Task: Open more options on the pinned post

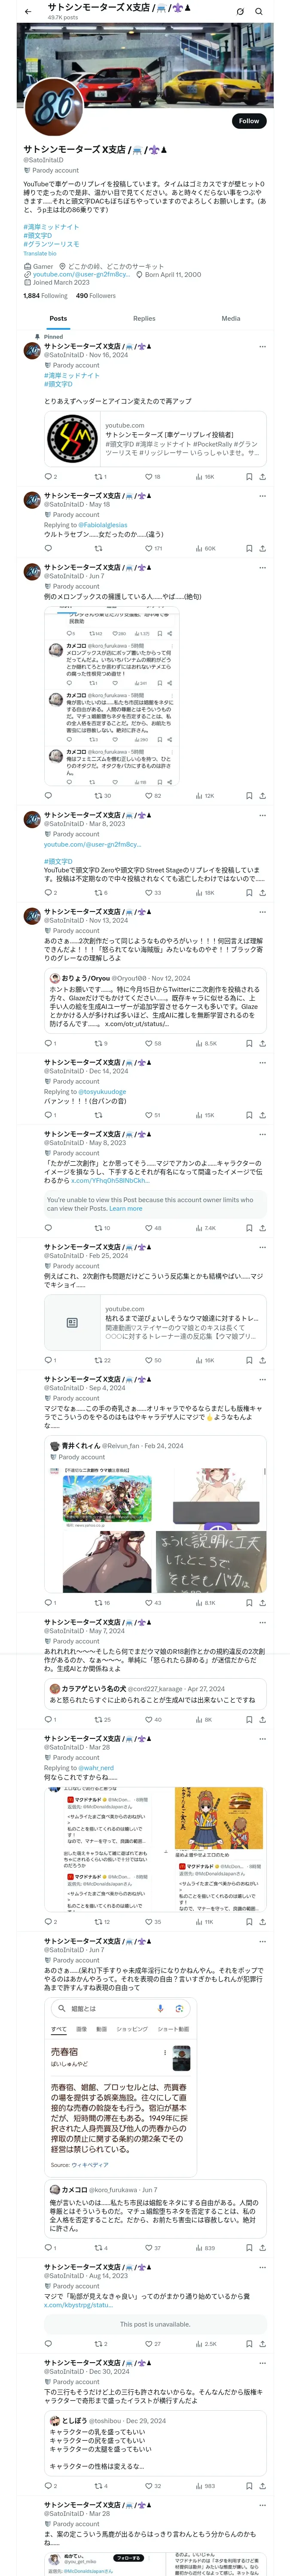Action: [x=262, y=346]
